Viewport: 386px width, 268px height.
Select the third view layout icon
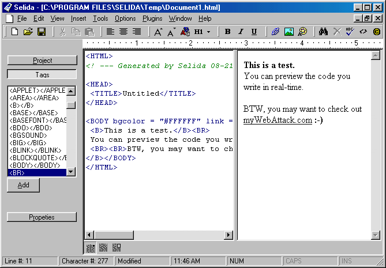(117, 248)
